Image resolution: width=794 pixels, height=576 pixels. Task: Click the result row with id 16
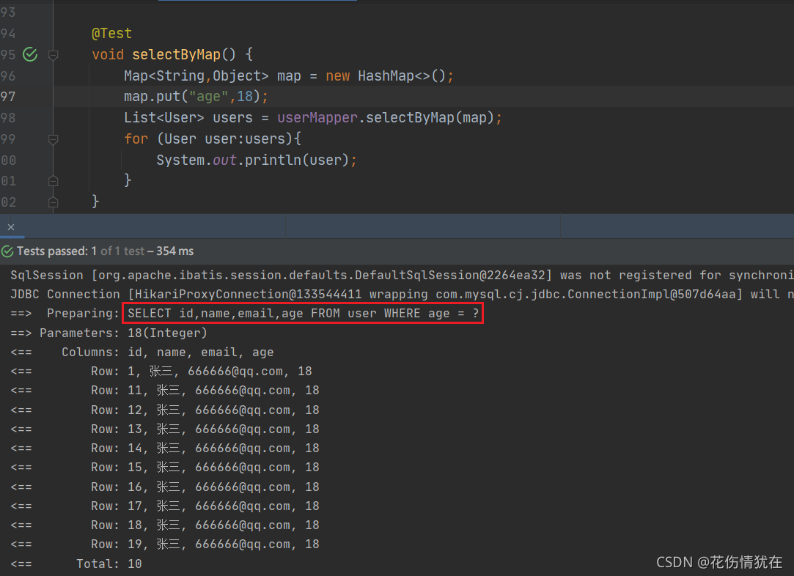[164, 487]
